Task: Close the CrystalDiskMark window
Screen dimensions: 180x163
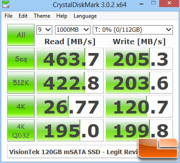Action: coord(169,4)
